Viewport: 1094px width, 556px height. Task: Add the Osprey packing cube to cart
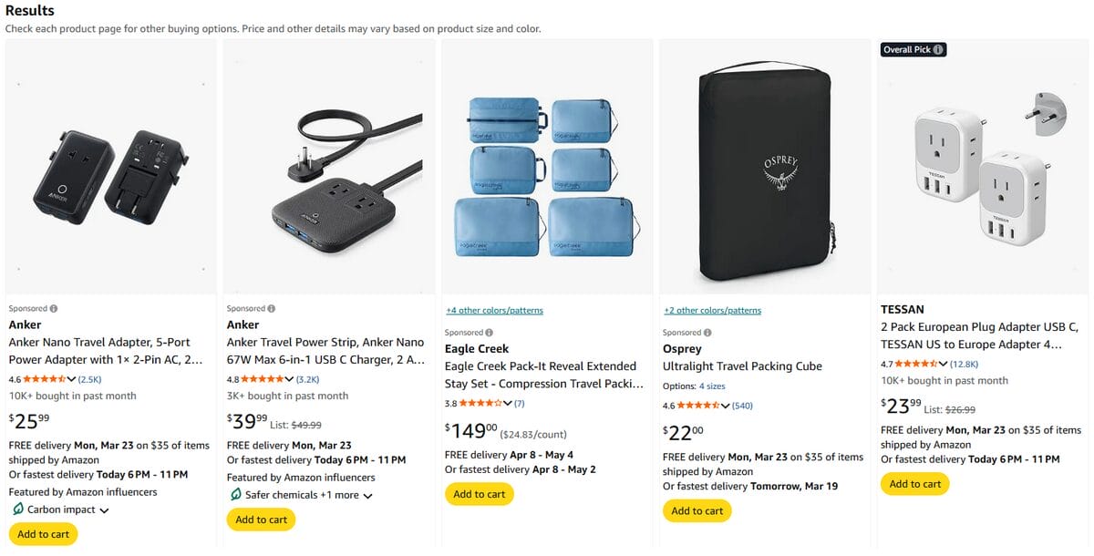coord(697,510)
